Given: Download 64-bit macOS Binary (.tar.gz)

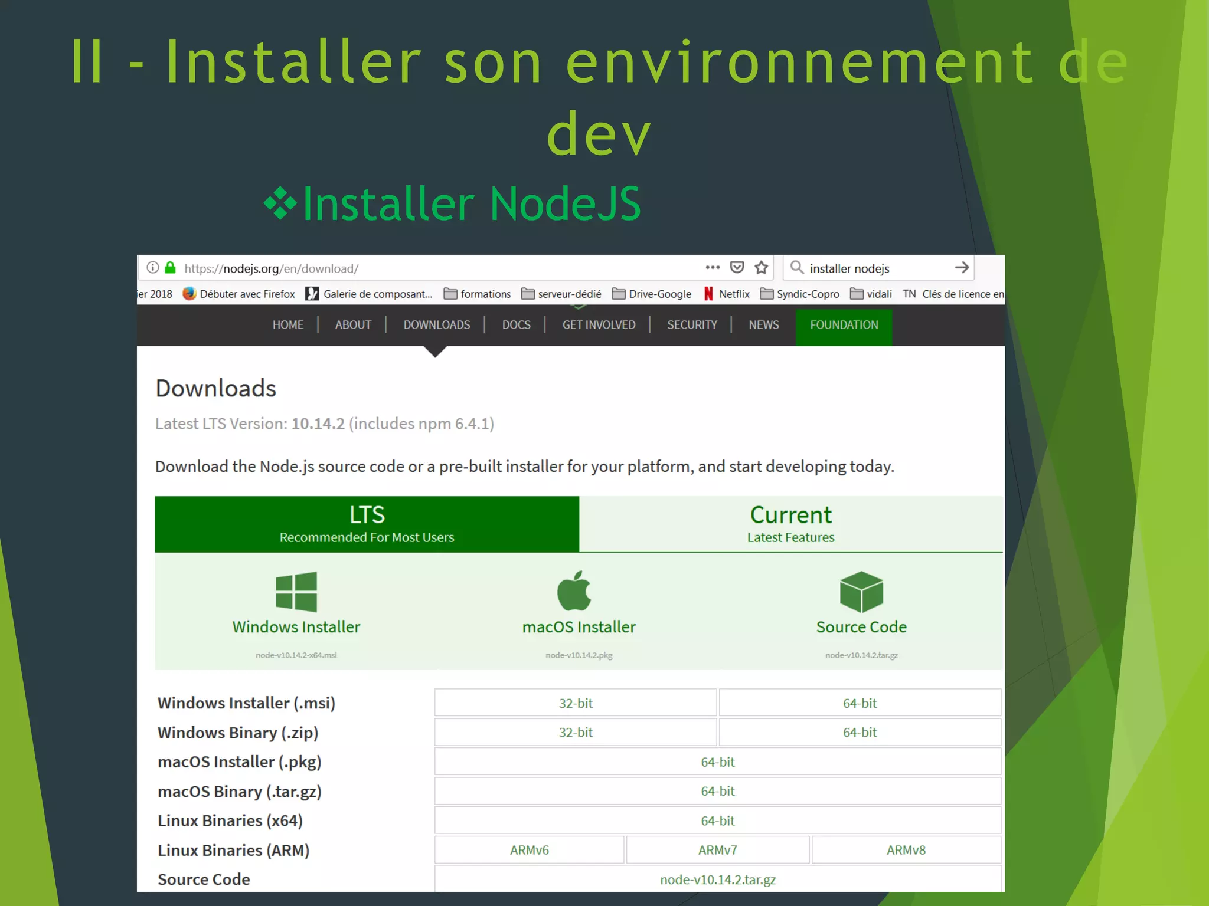Looking at the screenshot, I should click(x=718, y=791).
